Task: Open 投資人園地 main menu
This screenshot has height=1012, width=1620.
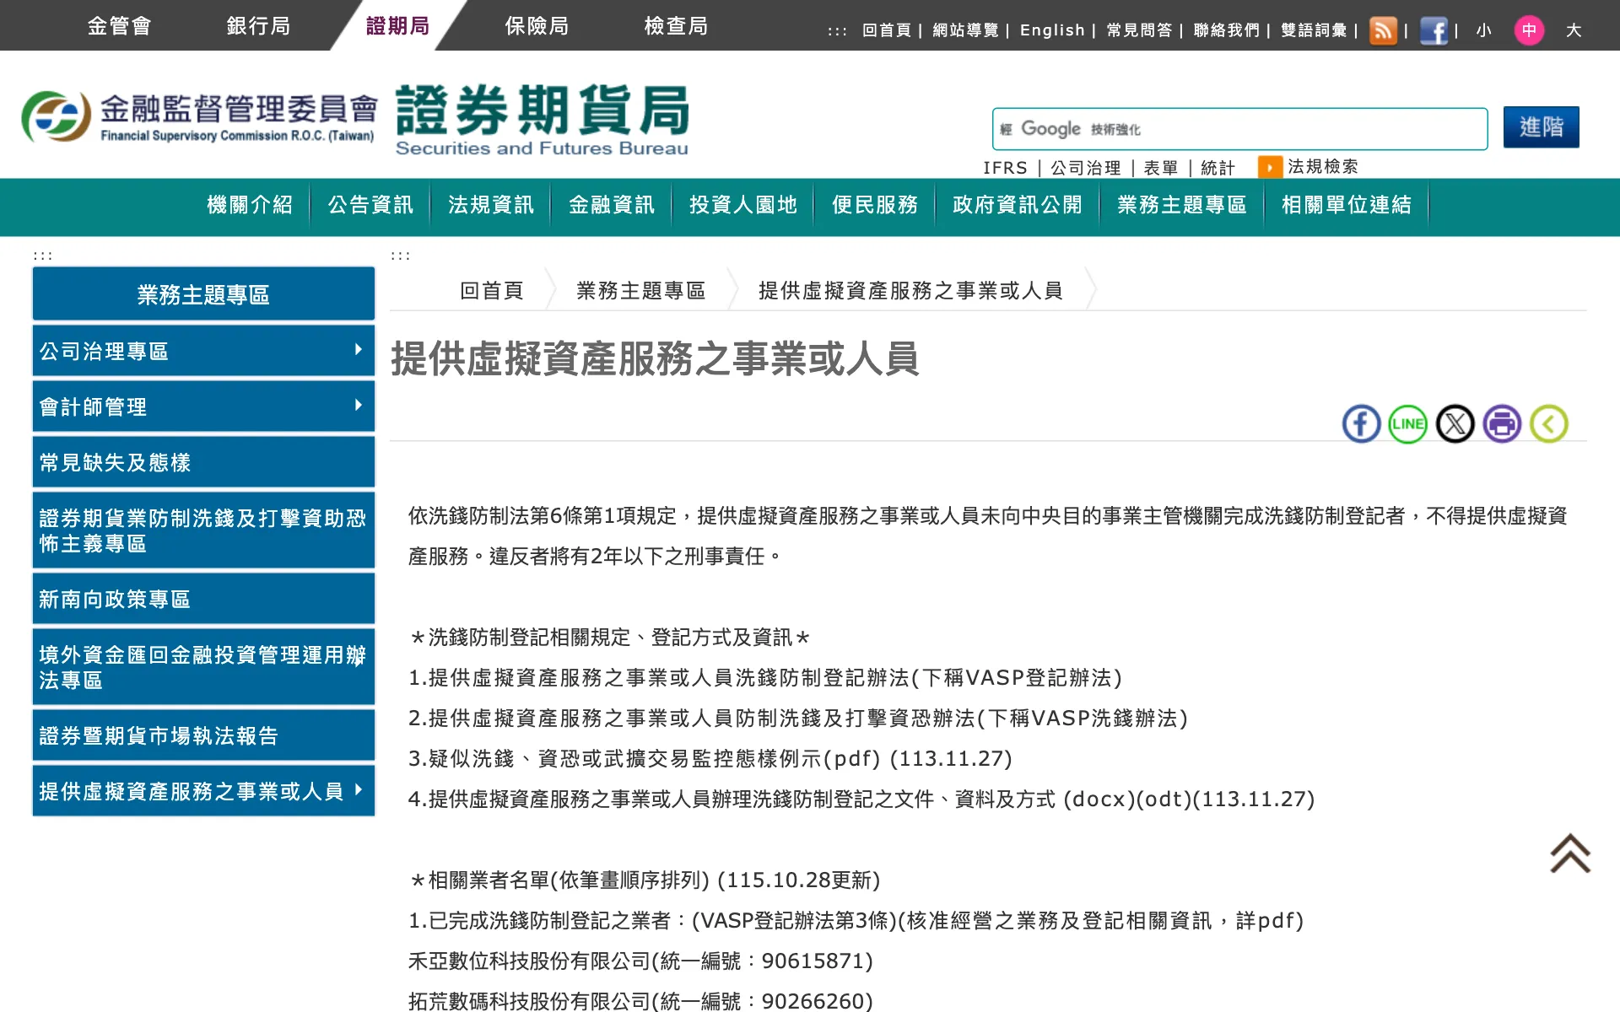Action: (743, 205)
